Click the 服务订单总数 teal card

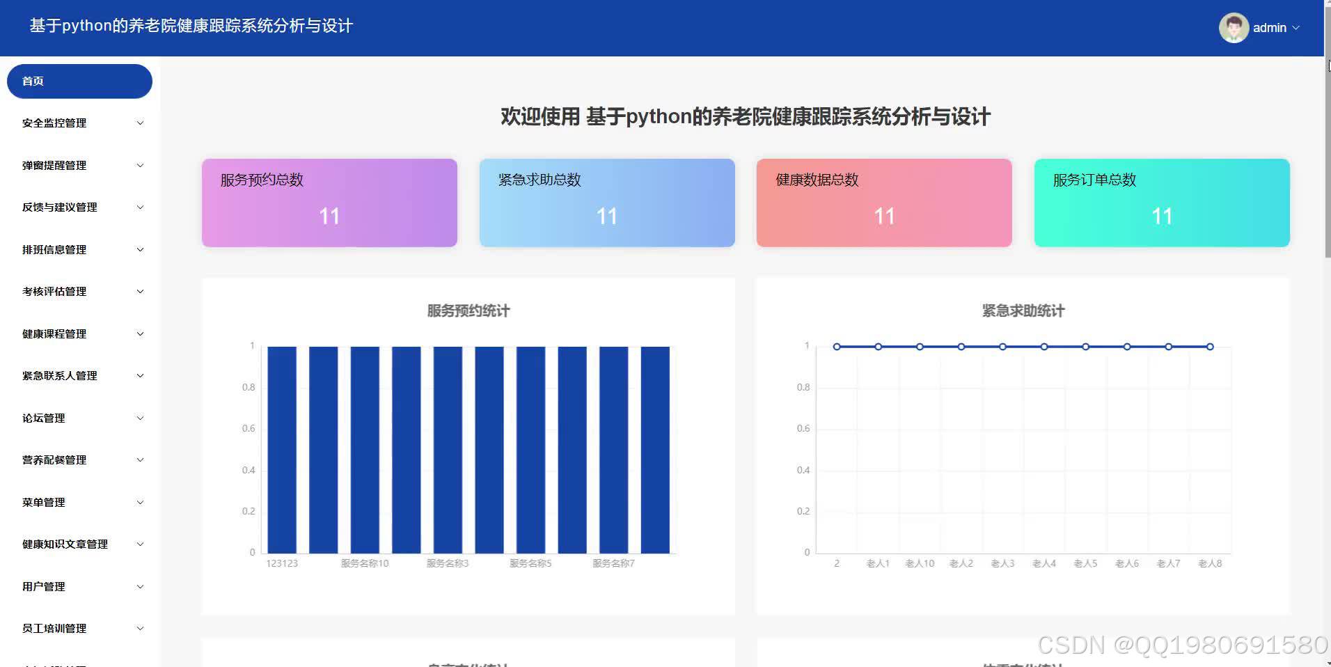(1162, 203)
